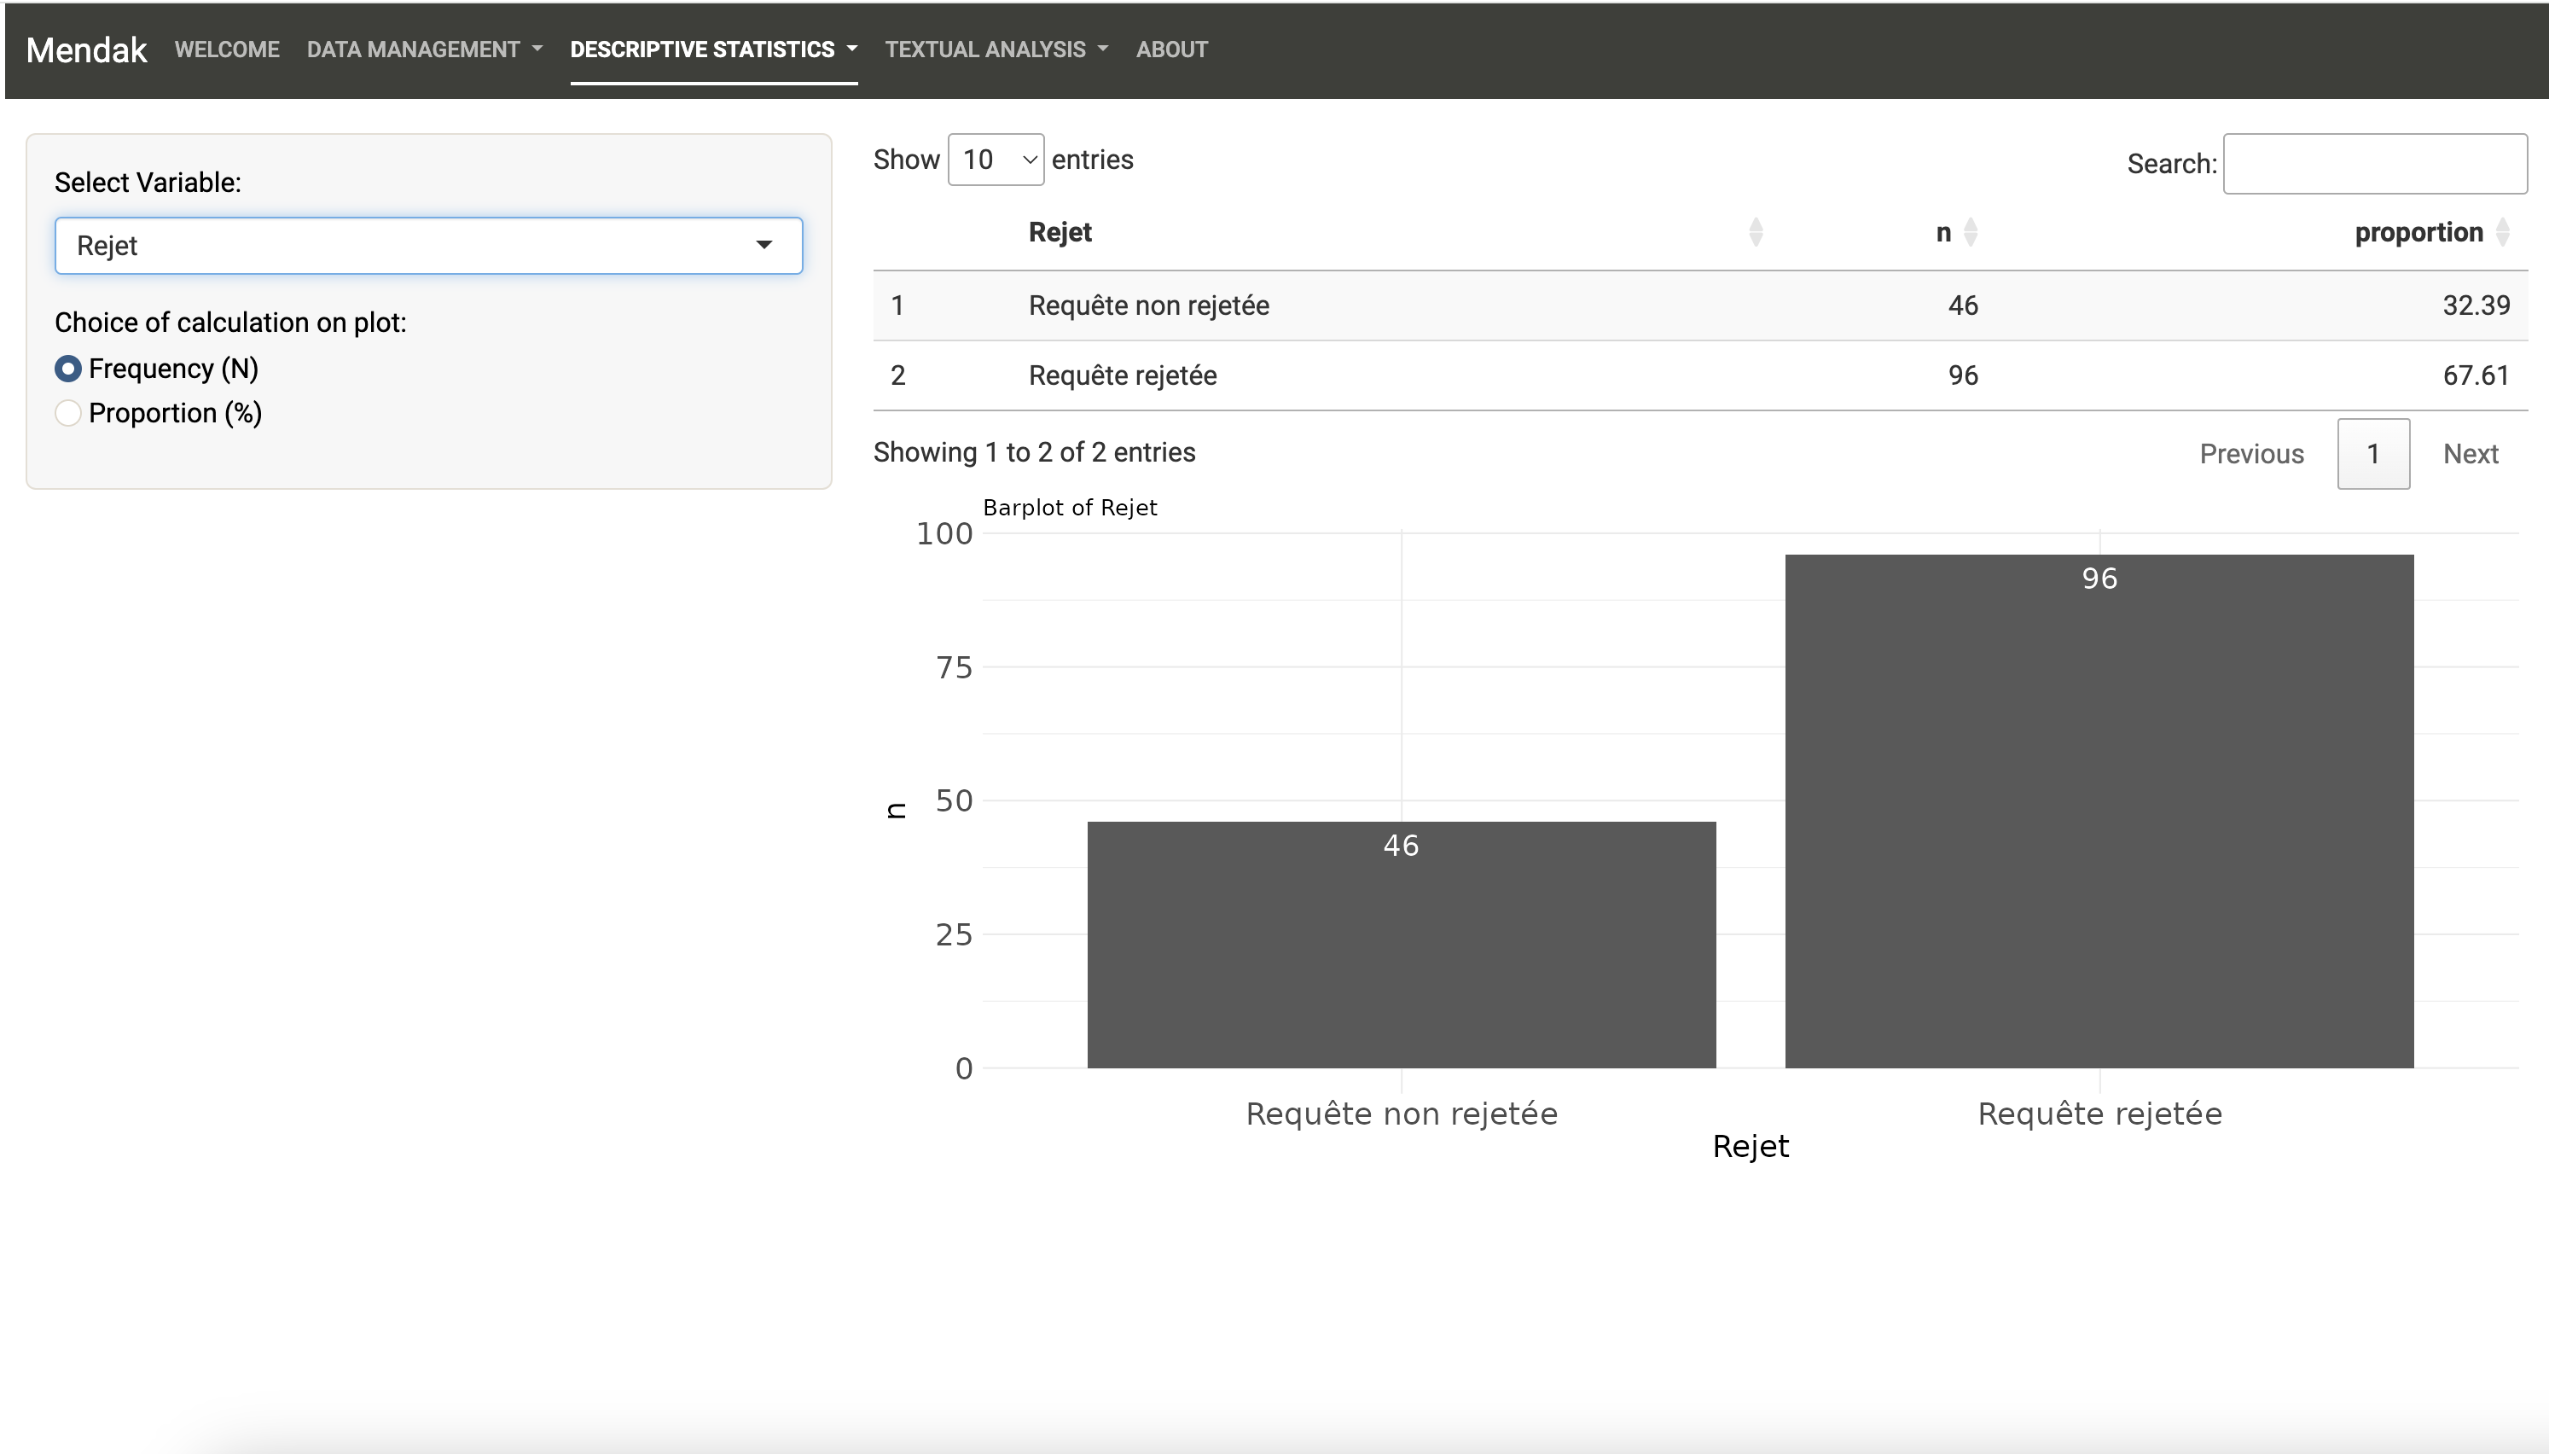Image resolution: width=2549 pixels, height=1454 pixels.
Task: Sort table by n column arrows
Action: 1970,233
